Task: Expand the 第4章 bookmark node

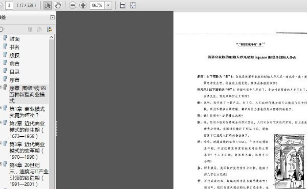Action: (1, 164)
